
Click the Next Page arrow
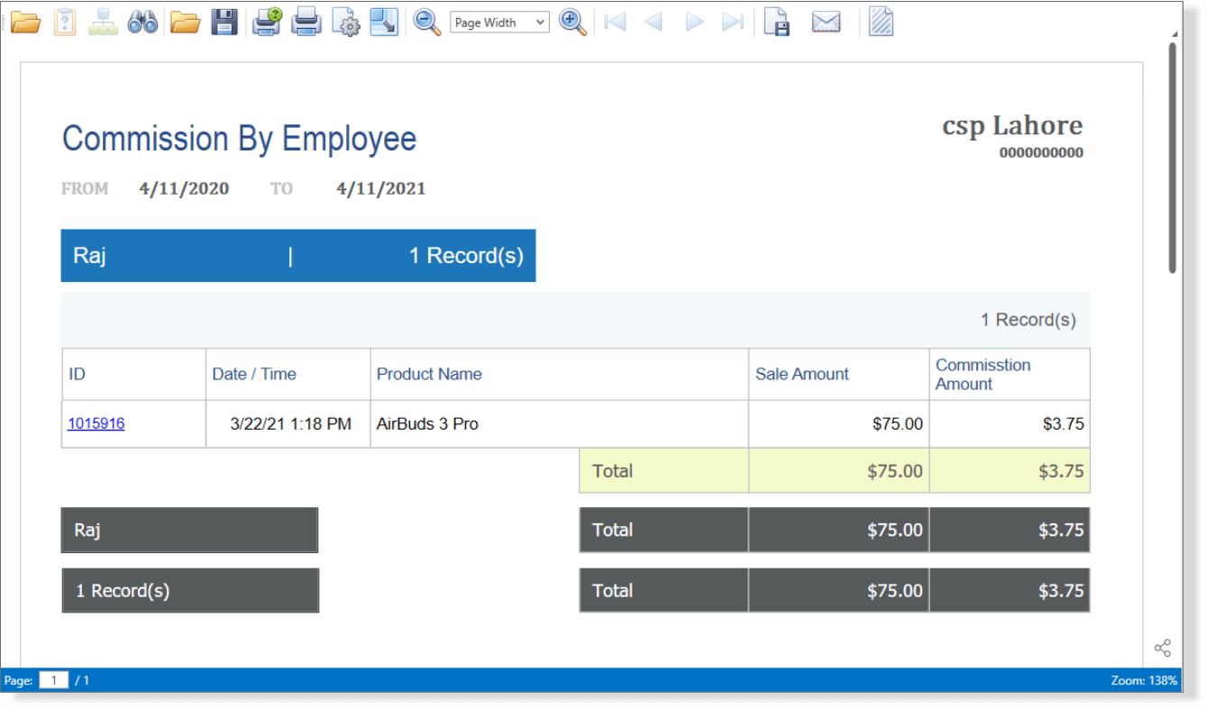tap(694, 22)
